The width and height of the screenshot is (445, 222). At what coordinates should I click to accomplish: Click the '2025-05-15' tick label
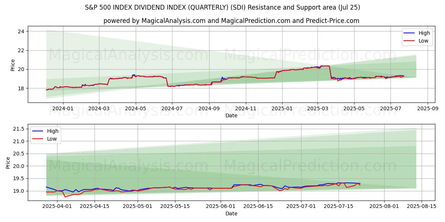click(175, 206)
